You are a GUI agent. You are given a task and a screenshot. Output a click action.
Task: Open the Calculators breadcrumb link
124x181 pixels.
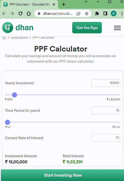coord(19,37)
